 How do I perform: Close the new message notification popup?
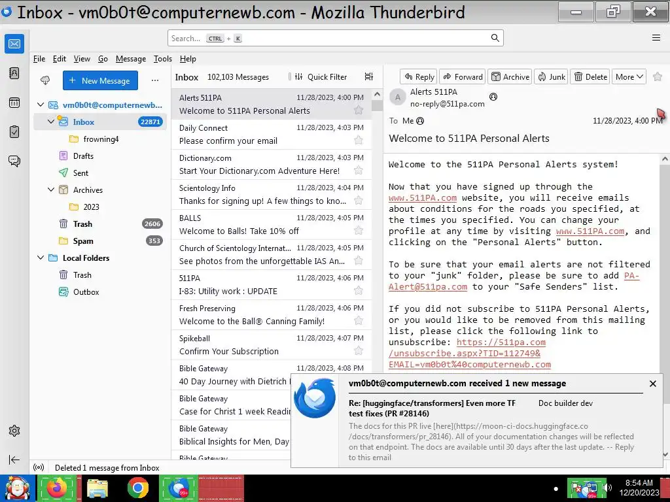click(x=652, y=384)
